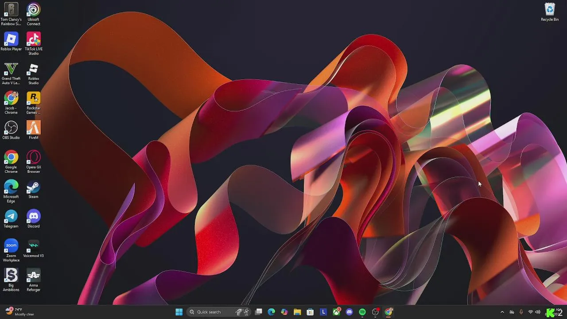Image resolution: width=567 pixels, height=319 pixels.
Task: Switch to OBS Studio on the taskbar
Action: click(x=375, y=312)
